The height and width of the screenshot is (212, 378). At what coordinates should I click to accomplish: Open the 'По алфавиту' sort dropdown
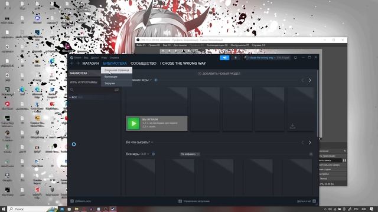coord(190,154)
